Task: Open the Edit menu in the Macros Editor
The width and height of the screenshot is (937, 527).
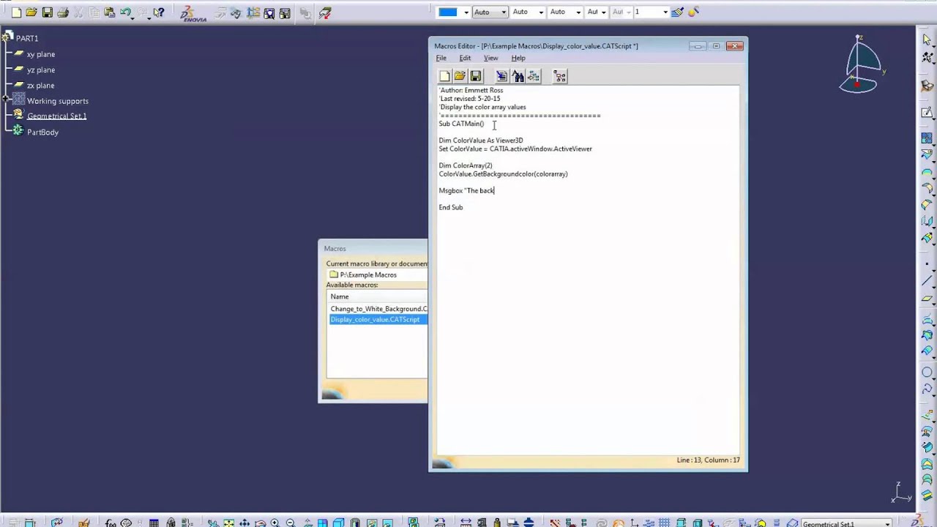Action: pyautogui.click(x=465, y=58)
